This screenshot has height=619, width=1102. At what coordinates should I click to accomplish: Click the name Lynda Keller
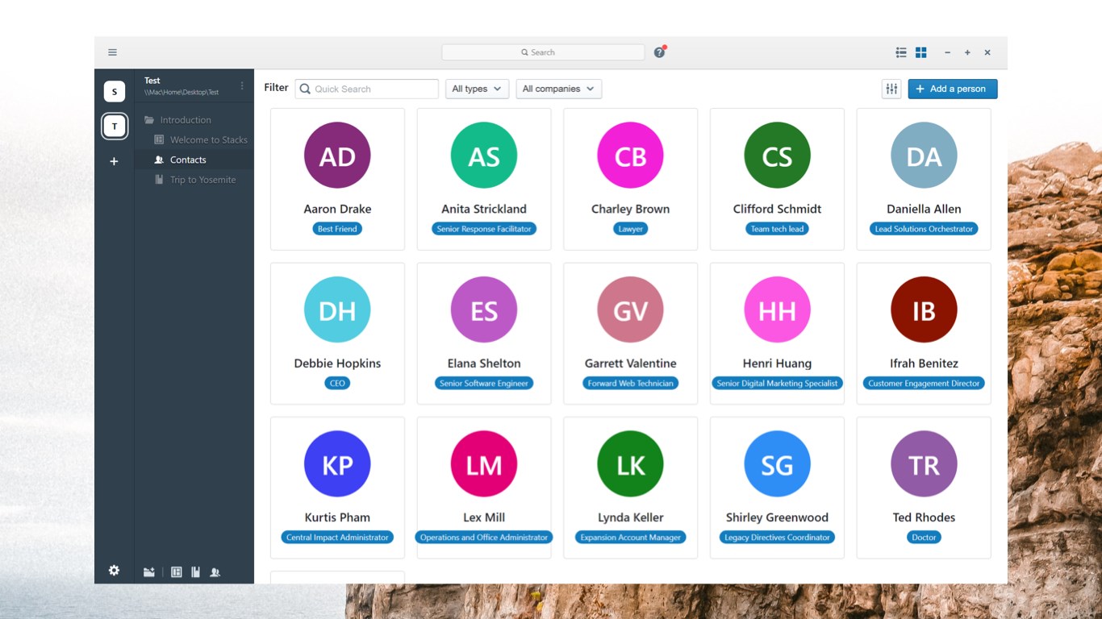pyautogui.click(x=630, y=517)
